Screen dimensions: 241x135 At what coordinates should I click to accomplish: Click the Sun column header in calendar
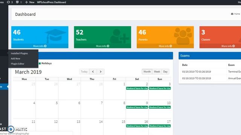point(160,79)
